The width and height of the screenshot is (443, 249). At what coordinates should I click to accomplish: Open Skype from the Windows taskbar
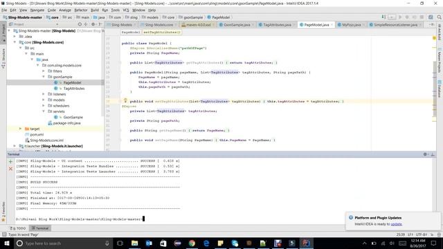click(235, 243)
